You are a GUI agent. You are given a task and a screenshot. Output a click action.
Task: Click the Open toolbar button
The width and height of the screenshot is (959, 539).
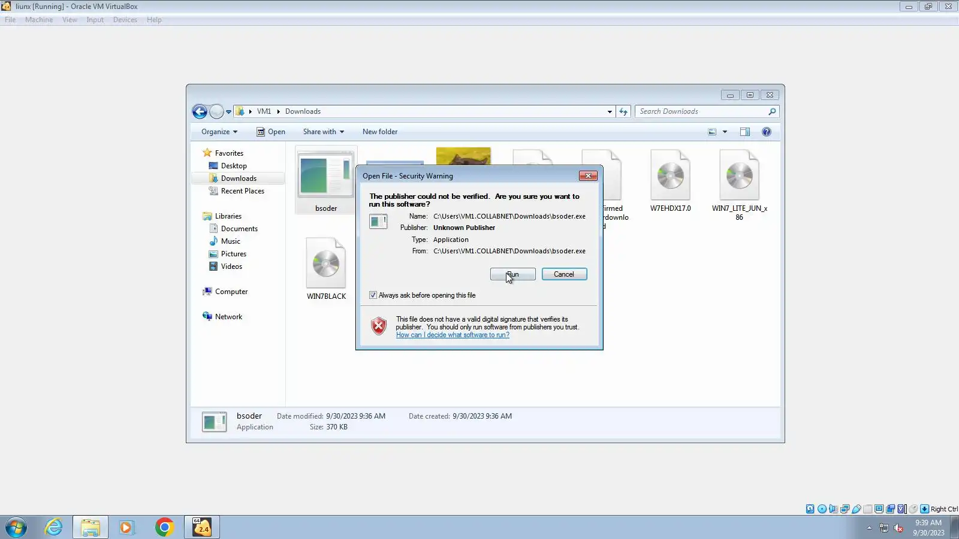tap(271, 132)
